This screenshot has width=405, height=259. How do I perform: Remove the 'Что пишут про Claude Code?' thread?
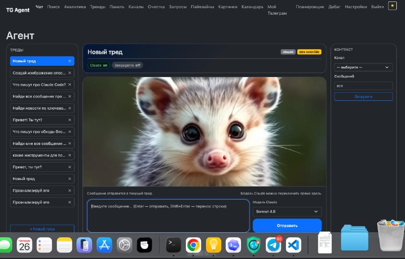pos(69,85)
